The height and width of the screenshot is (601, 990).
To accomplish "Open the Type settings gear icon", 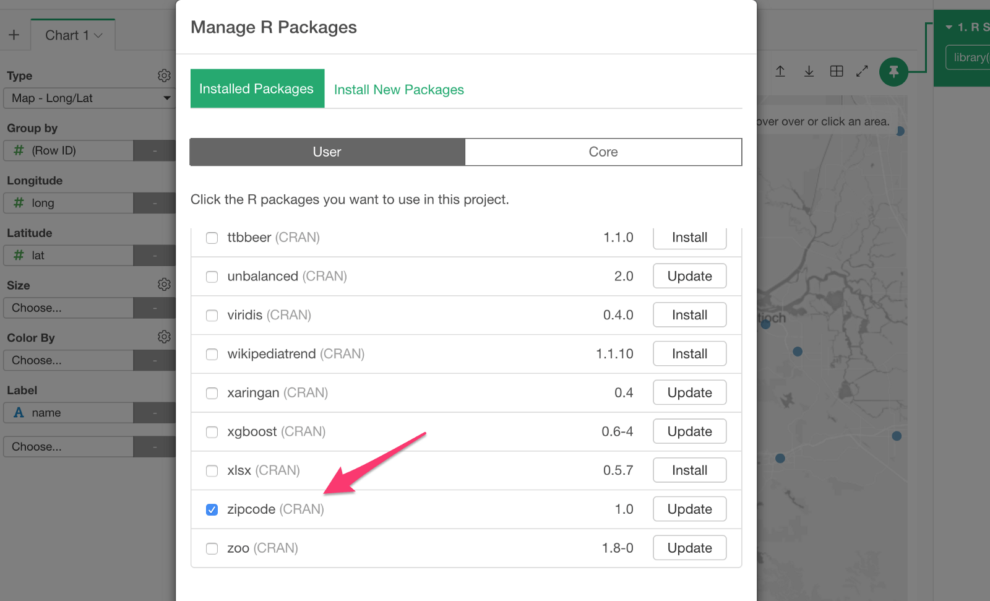I will (x=163, y=75).
